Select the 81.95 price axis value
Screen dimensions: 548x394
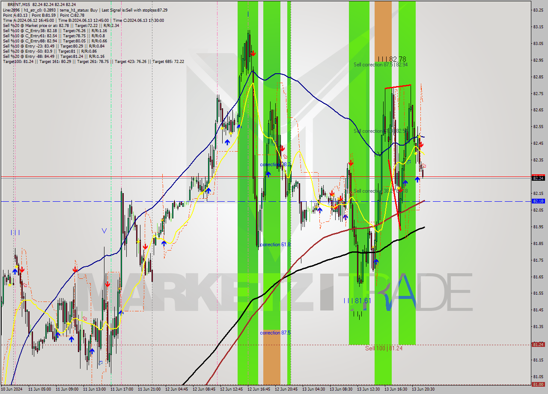pos(538,227)
